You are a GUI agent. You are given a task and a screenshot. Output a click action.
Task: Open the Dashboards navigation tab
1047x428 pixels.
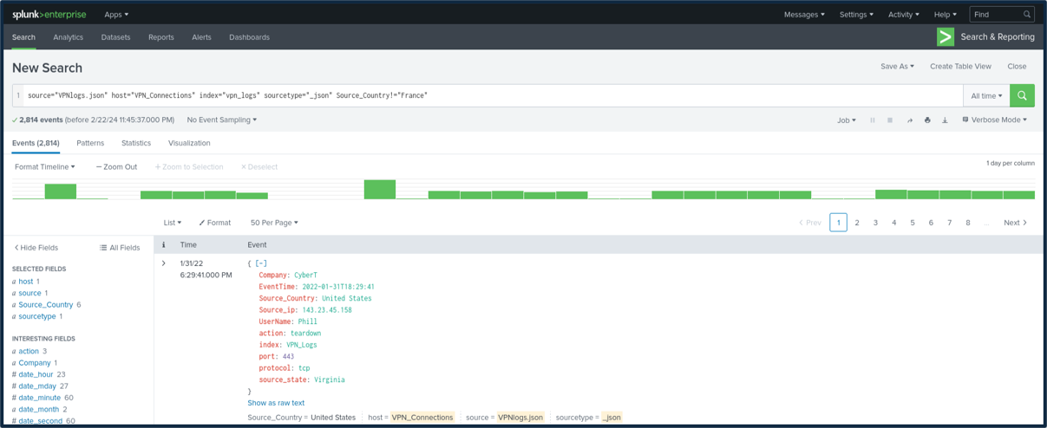249,37
